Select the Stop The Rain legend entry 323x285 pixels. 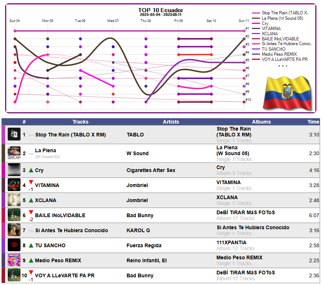click(x=281, y=13)
